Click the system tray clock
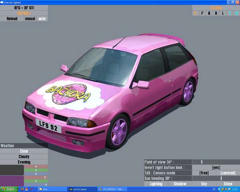The width and height of the screenshot is (240, 192). click(x=236, y=189)
